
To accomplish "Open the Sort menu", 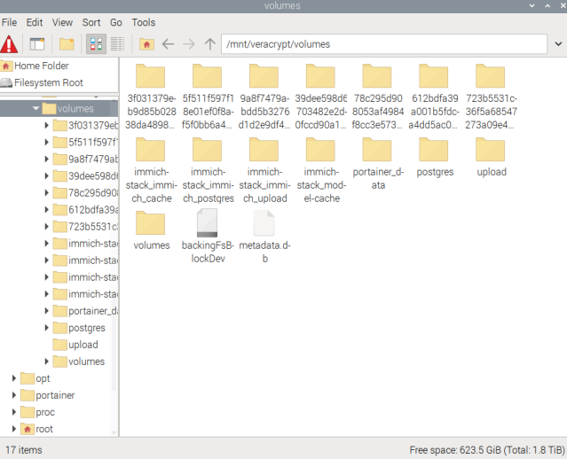I will click(x=91, y=22).
